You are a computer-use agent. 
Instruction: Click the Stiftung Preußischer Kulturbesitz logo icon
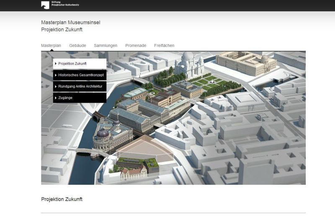click(45, 5)
